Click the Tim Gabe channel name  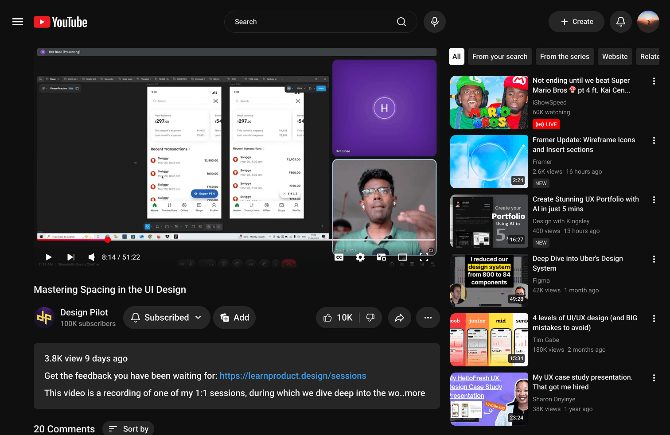click(x=546, y=340)
